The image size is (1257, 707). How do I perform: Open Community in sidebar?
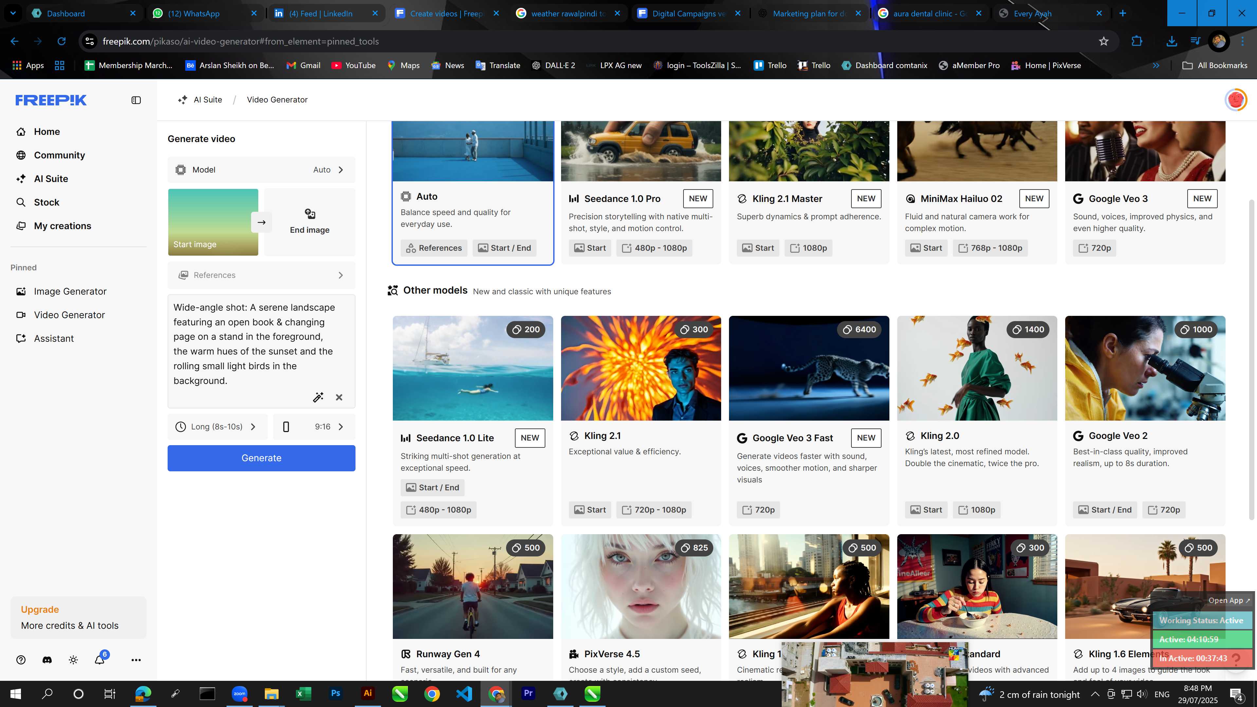(x=51, y=155)
